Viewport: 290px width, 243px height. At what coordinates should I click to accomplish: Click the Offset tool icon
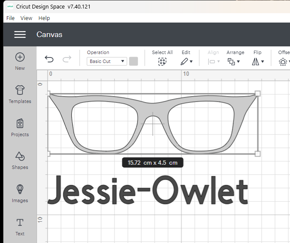(283, 62)
